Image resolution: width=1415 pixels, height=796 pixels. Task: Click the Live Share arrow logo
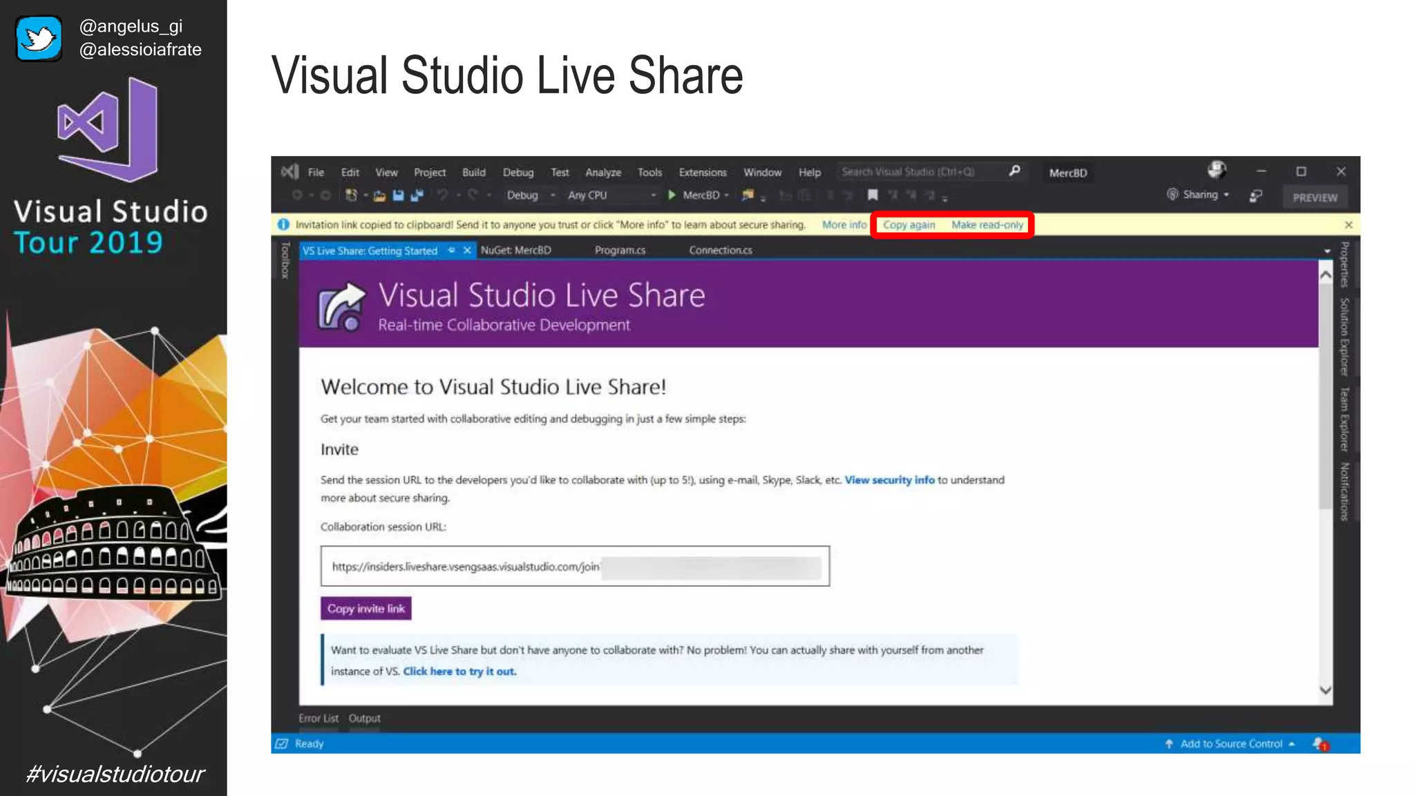point(341,307)
